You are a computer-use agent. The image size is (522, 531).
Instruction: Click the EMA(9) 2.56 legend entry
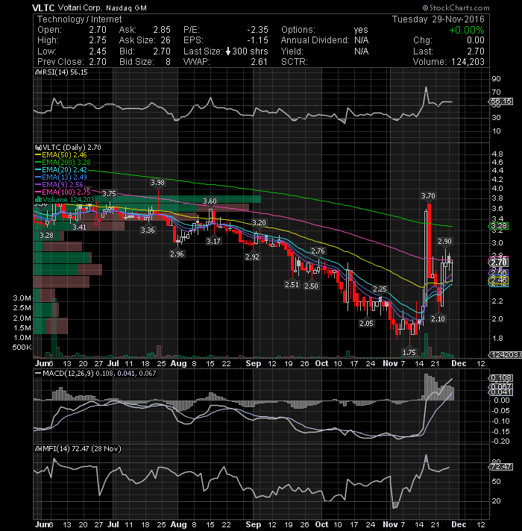pos(63,184)
